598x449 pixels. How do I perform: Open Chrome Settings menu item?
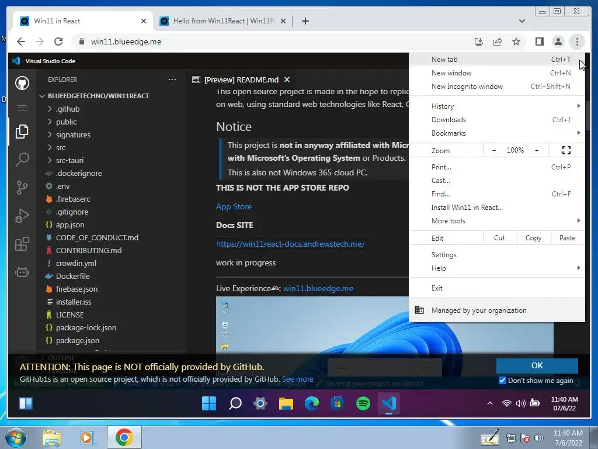point(497,255)
